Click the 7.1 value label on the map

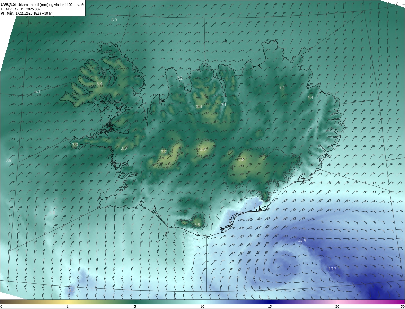[x=224, y=105]
